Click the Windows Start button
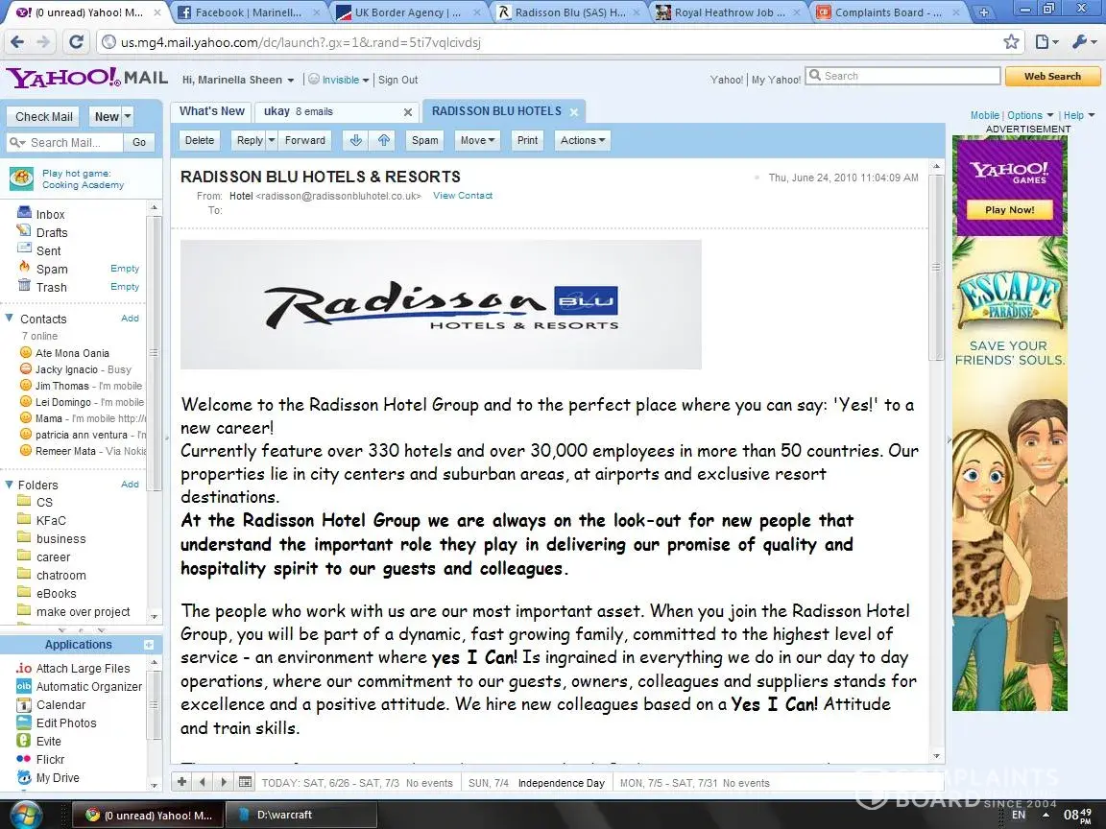The image size is (1106, 829). (x=26, y=815)
